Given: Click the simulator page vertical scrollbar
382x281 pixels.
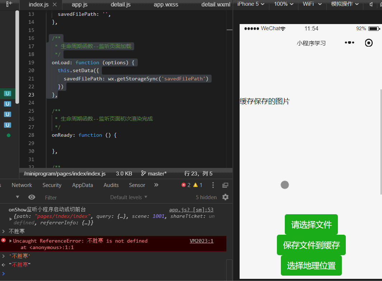Looking at the screenshot, I should [381, 142].
